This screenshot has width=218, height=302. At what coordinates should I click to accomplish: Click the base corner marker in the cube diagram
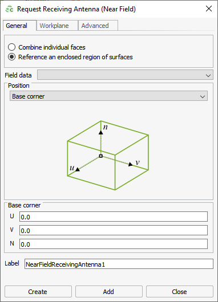(100, 156)
